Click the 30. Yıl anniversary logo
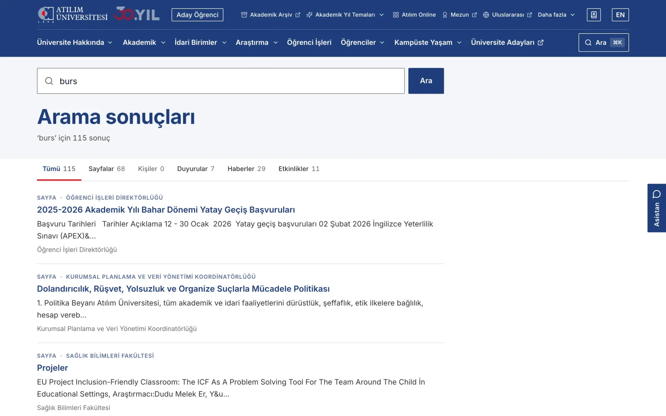 [x=137, y=14]
